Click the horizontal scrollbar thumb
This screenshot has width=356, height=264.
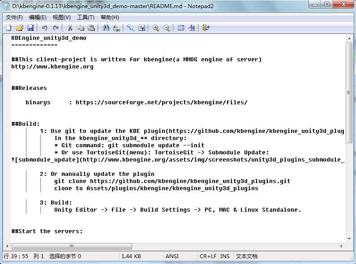pos(72,246)
